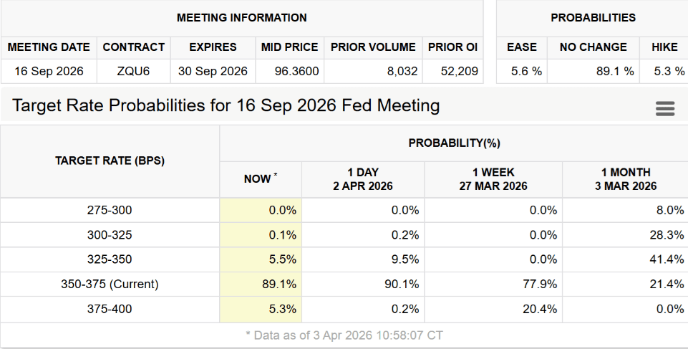
Task: Click the PROBABILITIES section header
Action: click(x=592, y=18)
